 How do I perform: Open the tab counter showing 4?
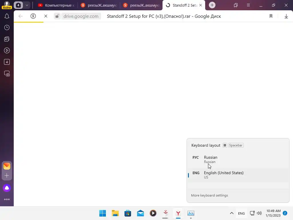[x=18, y=5]
